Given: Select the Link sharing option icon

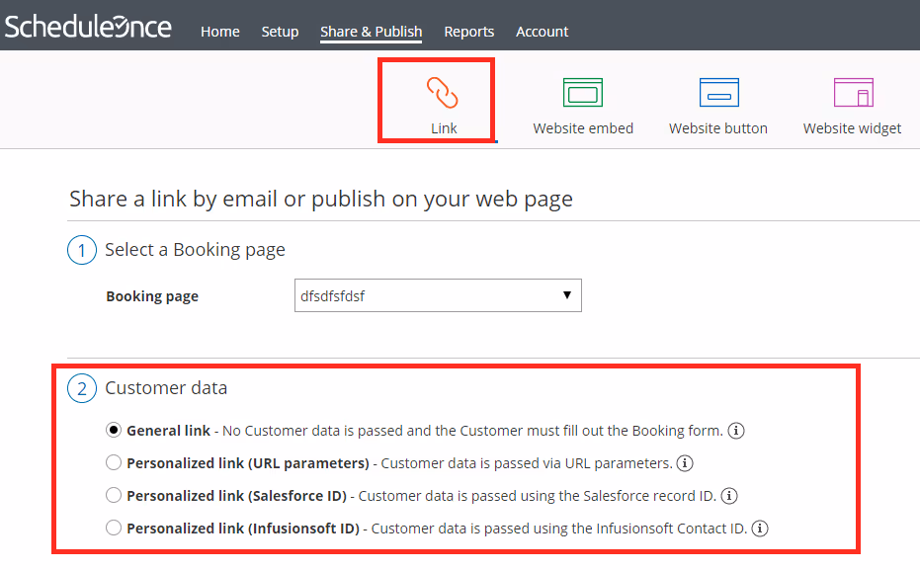Looking at the screenshot, I should [x=443, y=93].
